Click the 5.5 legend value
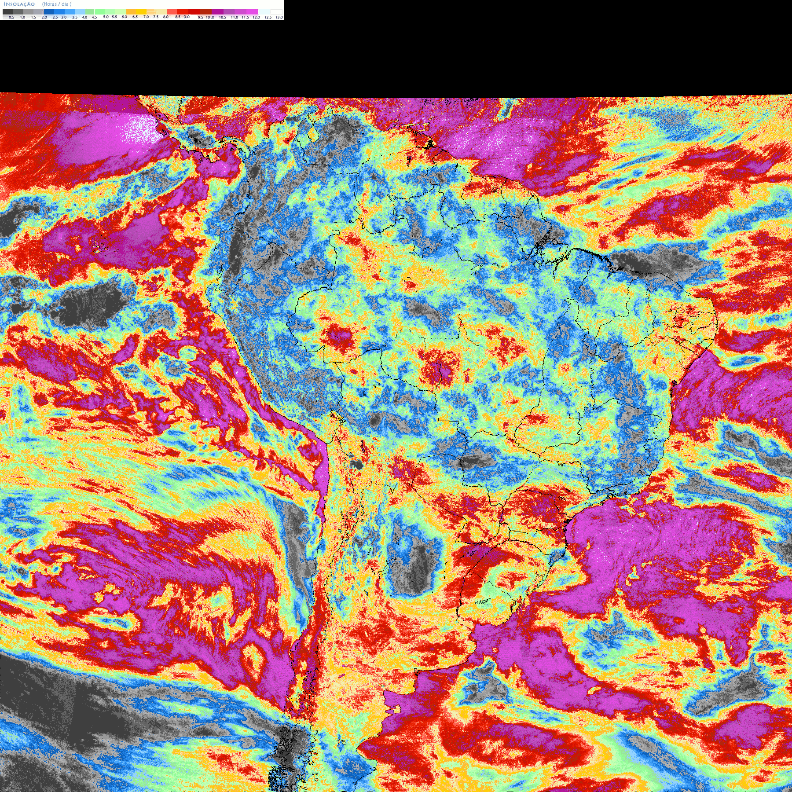This screenshot has height=792, width=792. (114, 17)
